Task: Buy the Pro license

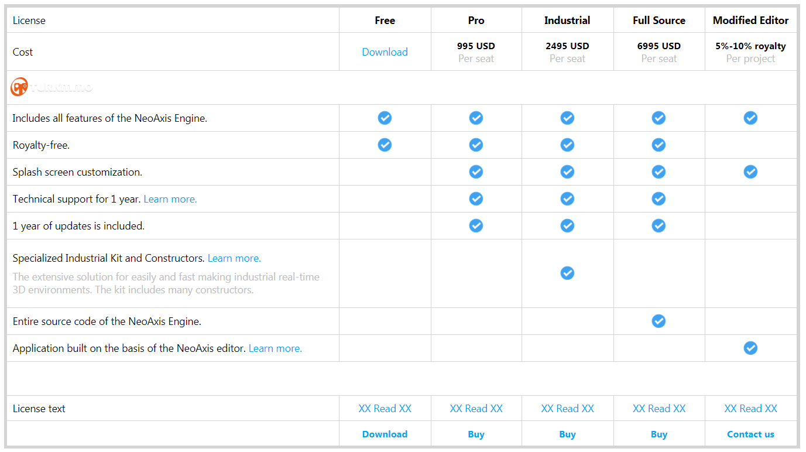Action: click(x=476, y=434)
